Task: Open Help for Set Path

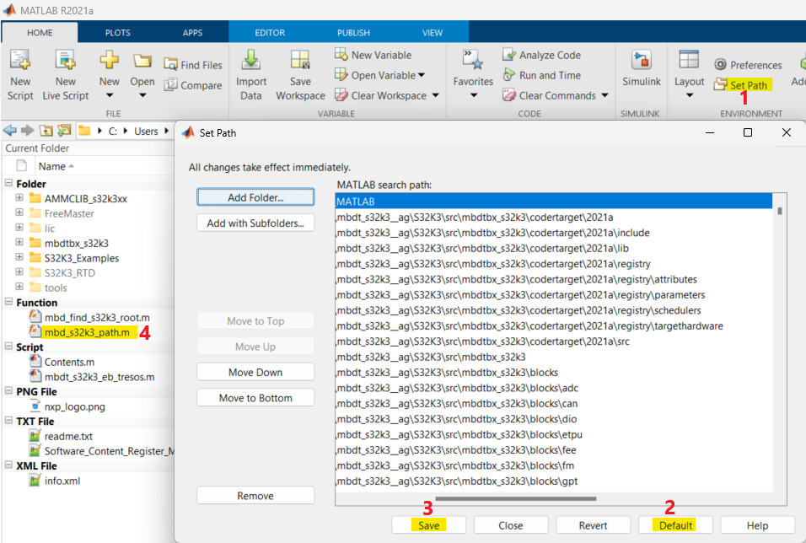Action: (x=758, y=525)
